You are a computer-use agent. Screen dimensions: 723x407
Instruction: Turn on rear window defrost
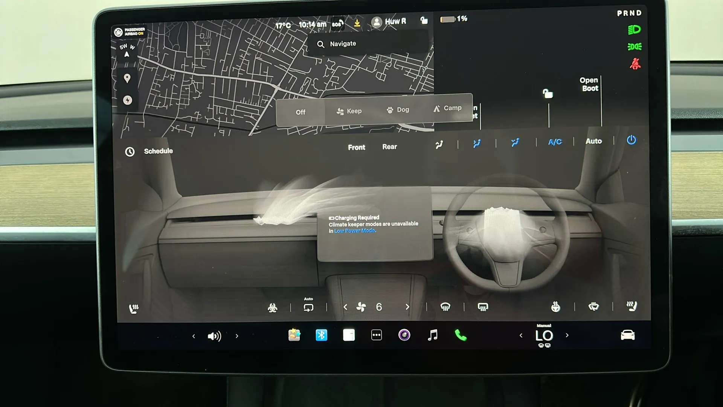483,307
